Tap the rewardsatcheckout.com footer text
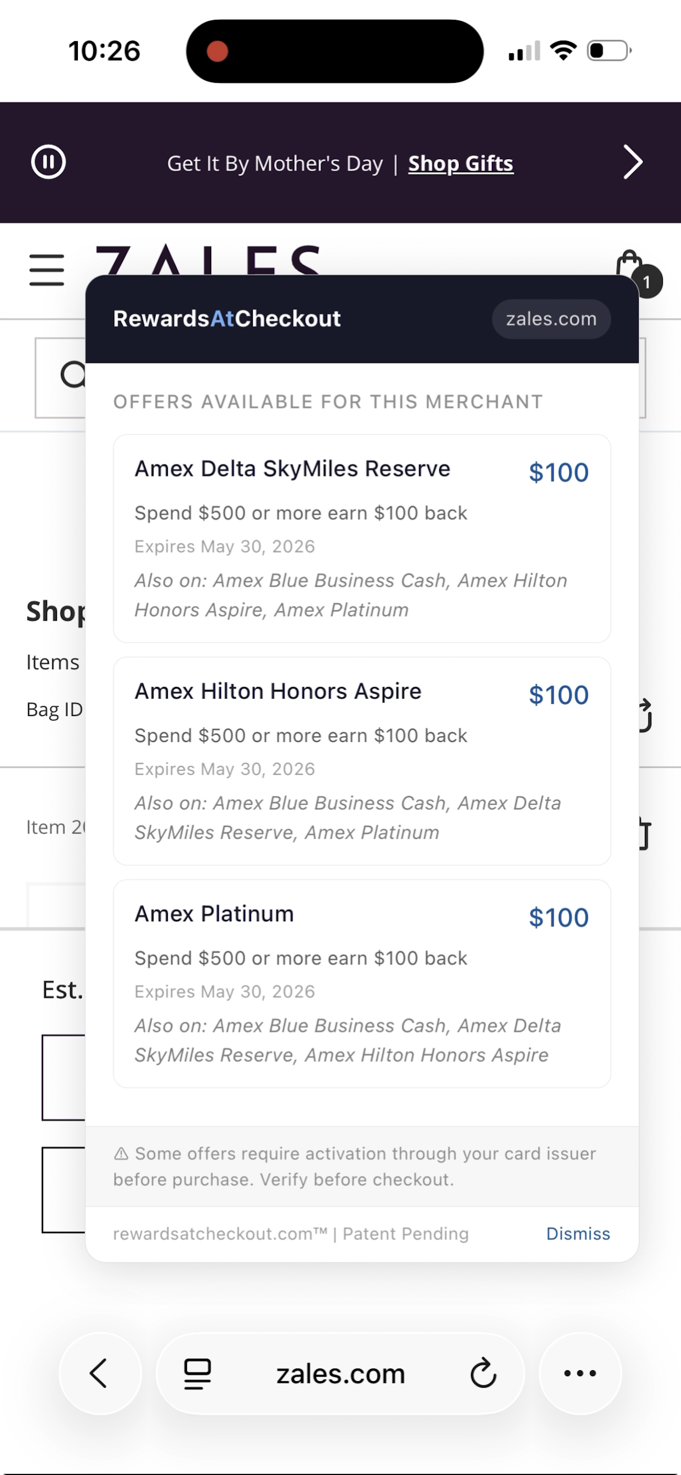Viewport: 681px width, 1475px height. point(290,1234)
